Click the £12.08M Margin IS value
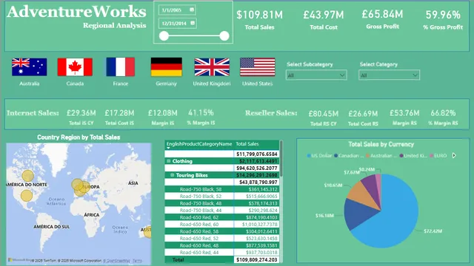The image size is (474, 266). (163, 113)
